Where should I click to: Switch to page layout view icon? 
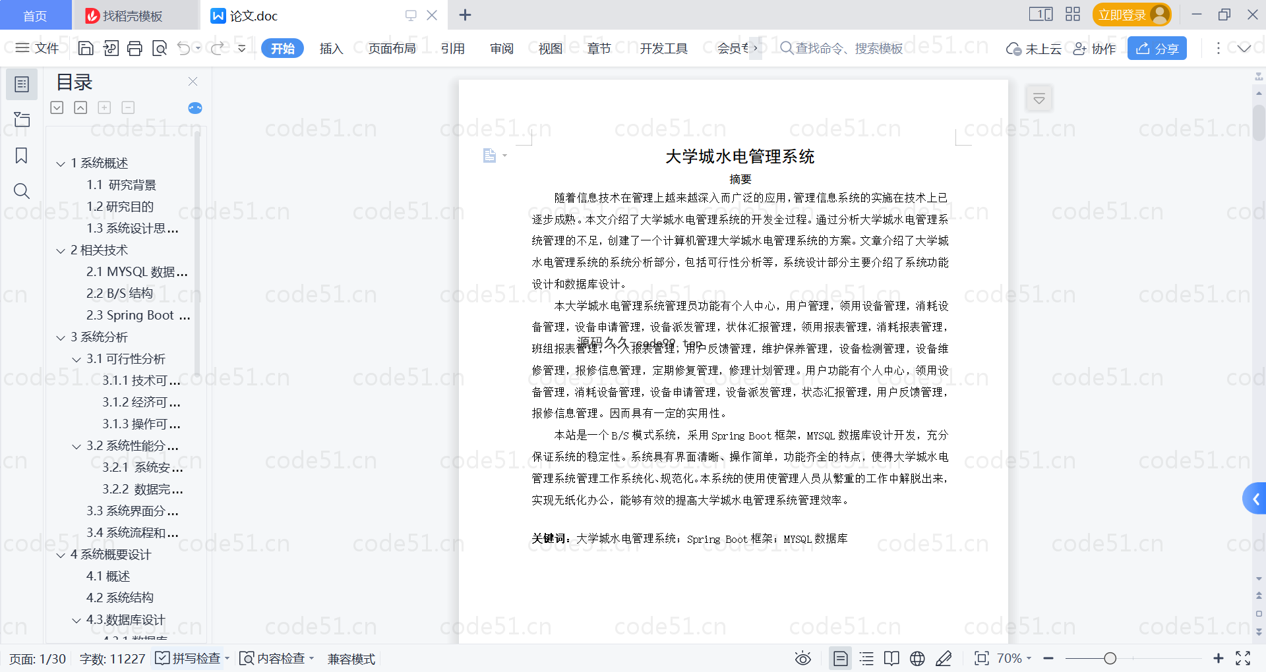[841, 658]
